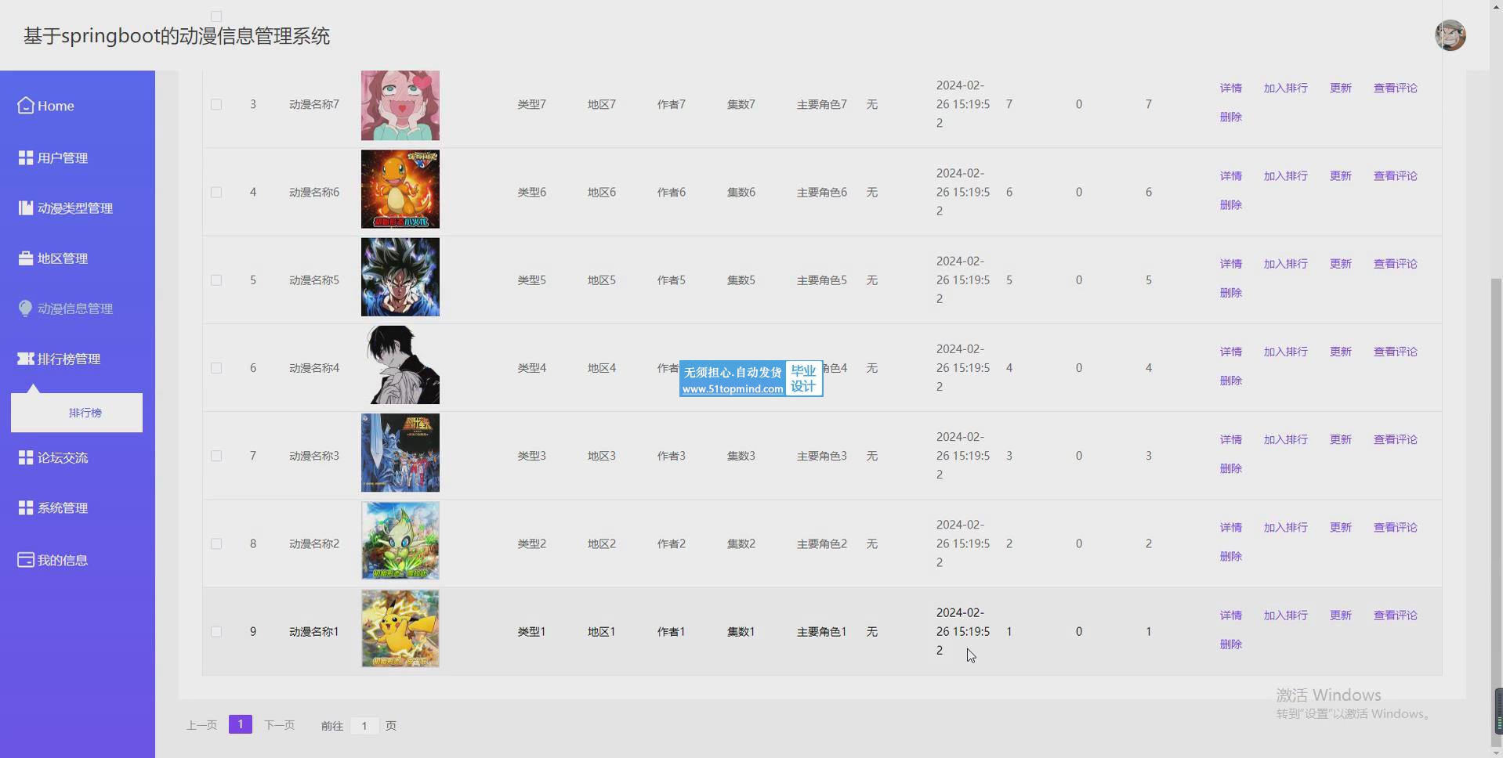Open 详情 for 动漫名称7
This screenshot has height=758, width=1503.
coord(1230,88)
